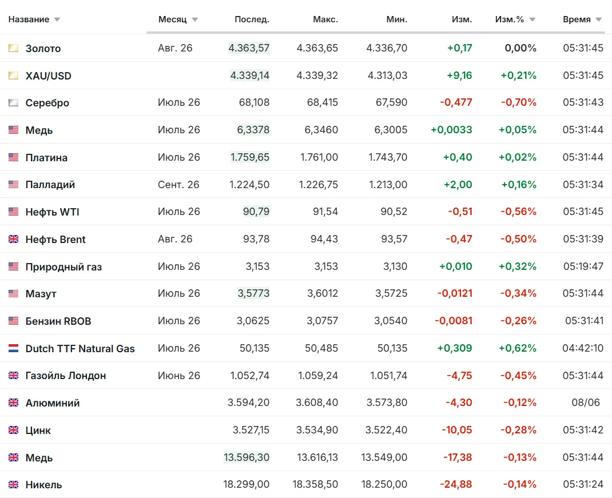The width and height of the screenshot is (612, 498).
Task: Click the gold bar icon beside XAU/USD
Action: pyautogui.click(x=13, y=75)
